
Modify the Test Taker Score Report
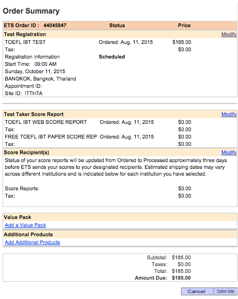coord(229,114)
